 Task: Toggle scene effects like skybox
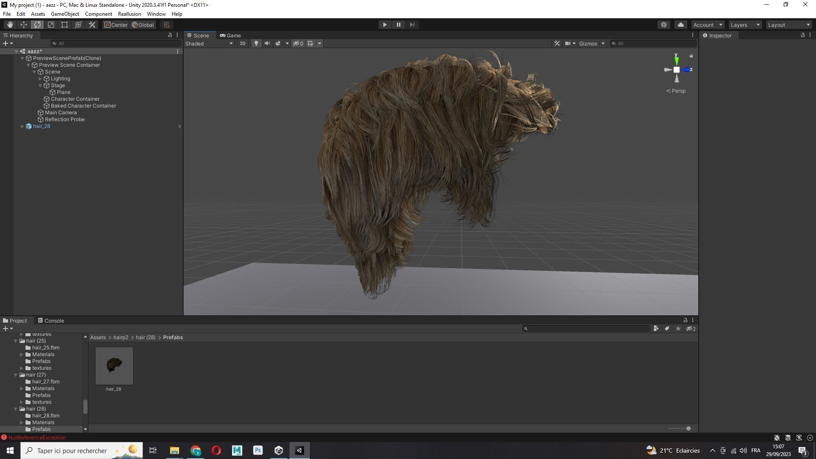tap(278, 43)
